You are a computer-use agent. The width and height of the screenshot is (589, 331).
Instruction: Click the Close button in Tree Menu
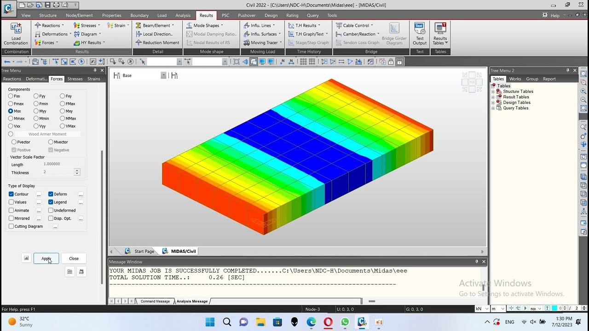tap(74, 258)
